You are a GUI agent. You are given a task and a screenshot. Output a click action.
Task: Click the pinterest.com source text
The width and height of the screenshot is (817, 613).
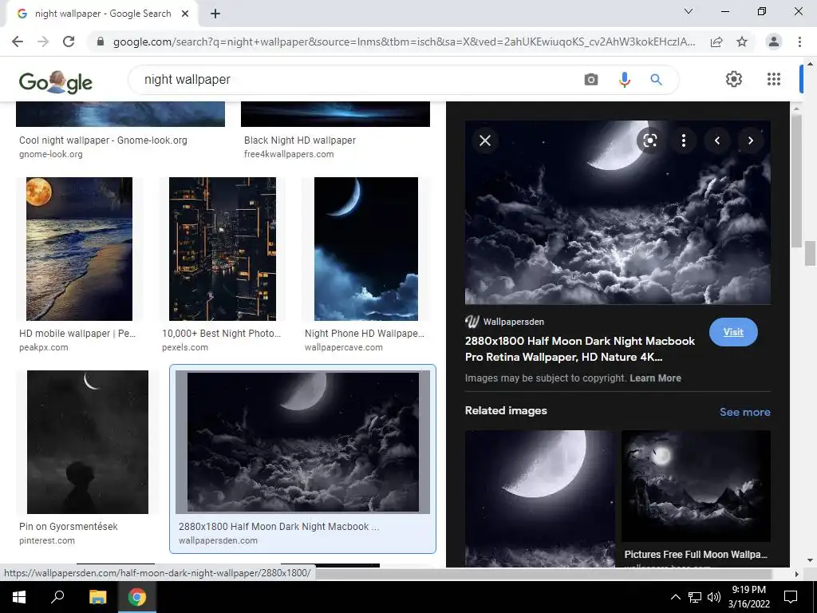click(46, 540)
